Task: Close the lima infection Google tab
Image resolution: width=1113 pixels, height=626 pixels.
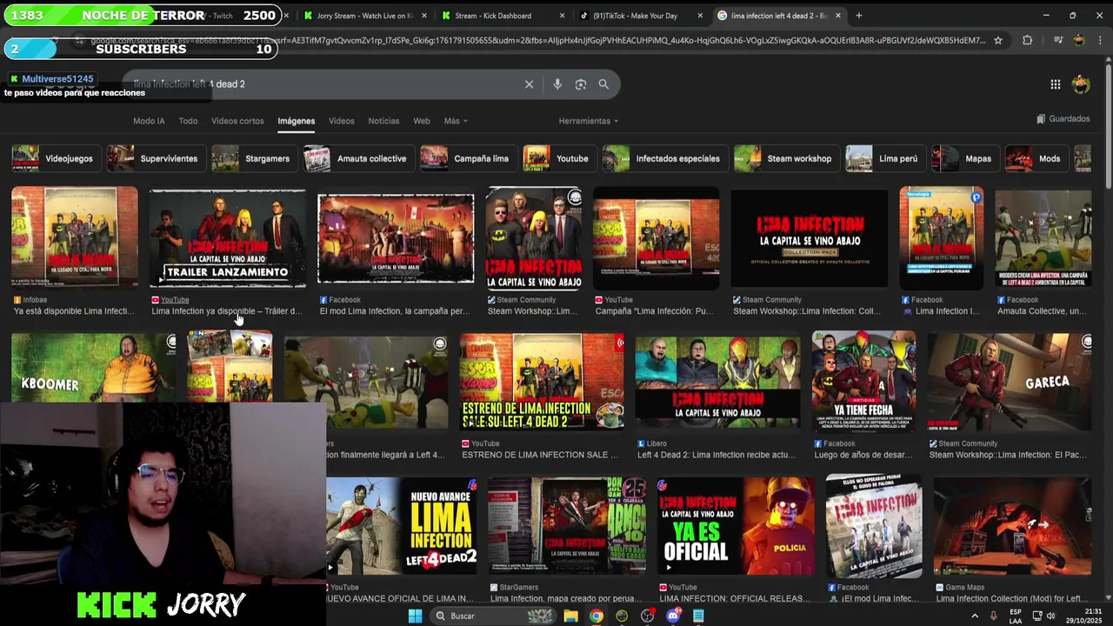Action: 838,16
